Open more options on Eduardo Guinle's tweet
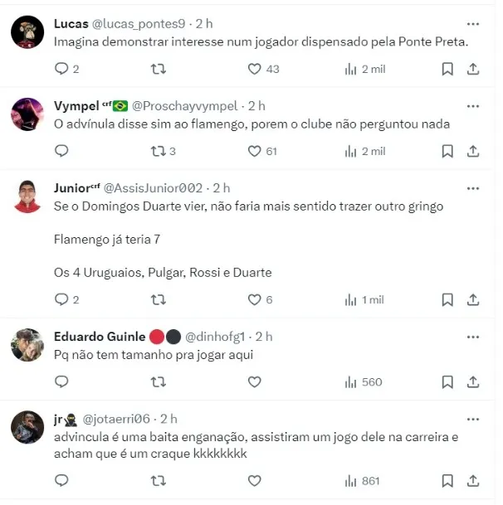Screen dimensions: 503x505 point(473,337)
